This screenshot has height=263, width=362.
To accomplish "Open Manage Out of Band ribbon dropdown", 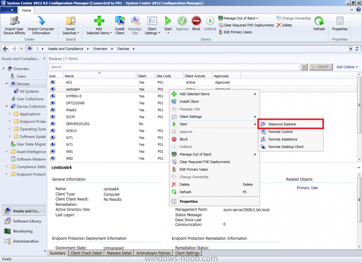I will (x=238, y=18).
